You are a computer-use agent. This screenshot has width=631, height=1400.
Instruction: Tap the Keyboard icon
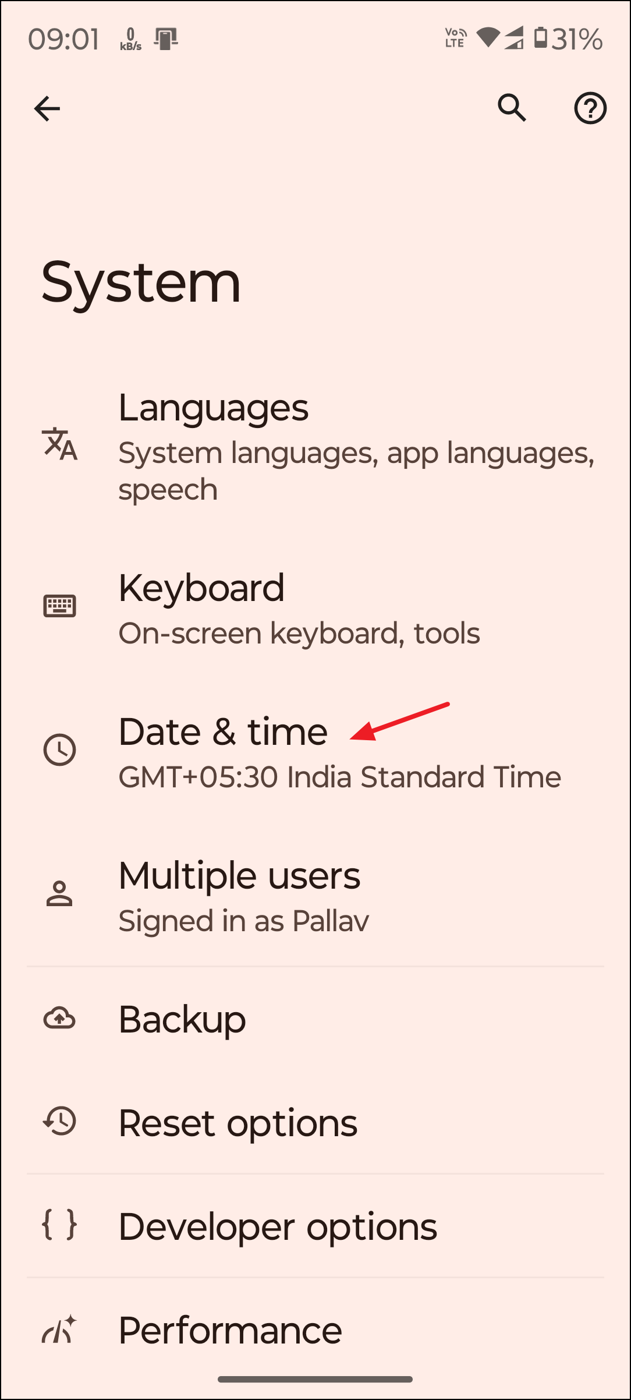click(x=58, y=606)
